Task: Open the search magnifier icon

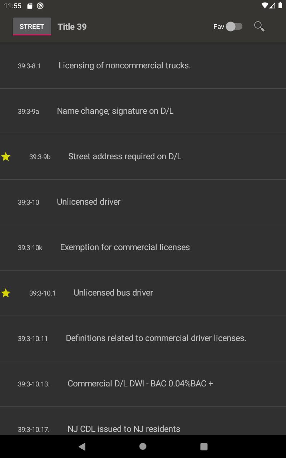Action: (259, 26)
